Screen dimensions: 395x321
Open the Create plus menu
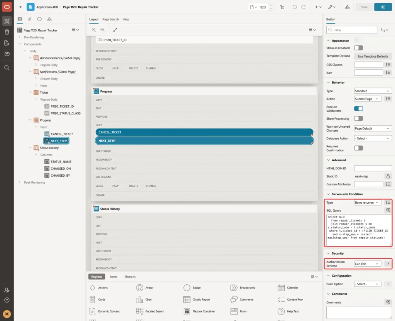tap(318, 7)
